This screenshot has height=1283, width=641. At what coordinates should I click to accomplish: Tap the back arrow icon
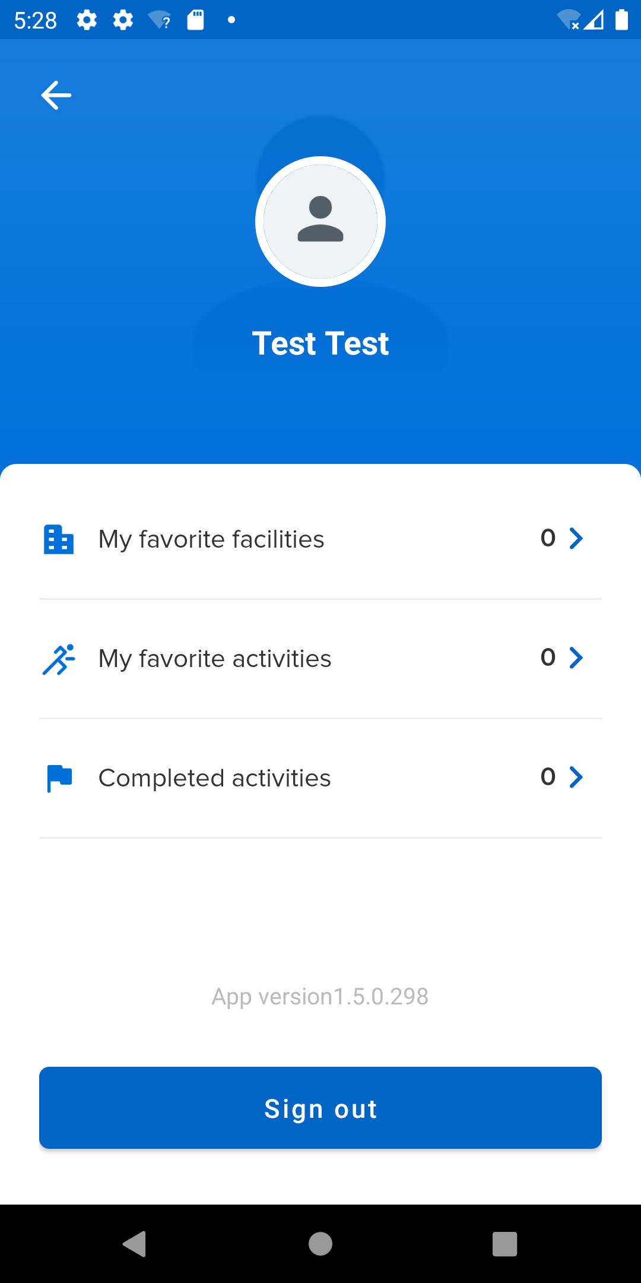[x=56, y=95]
